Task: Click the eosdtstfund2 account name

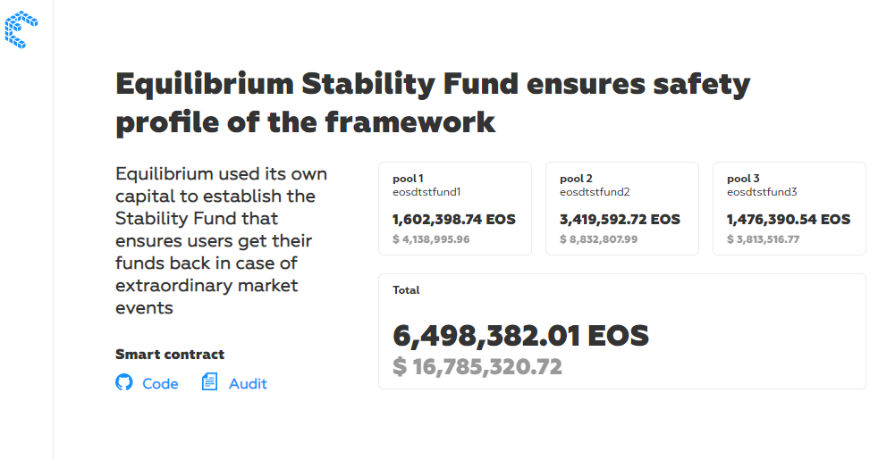Action: click(x=595, y=192)
